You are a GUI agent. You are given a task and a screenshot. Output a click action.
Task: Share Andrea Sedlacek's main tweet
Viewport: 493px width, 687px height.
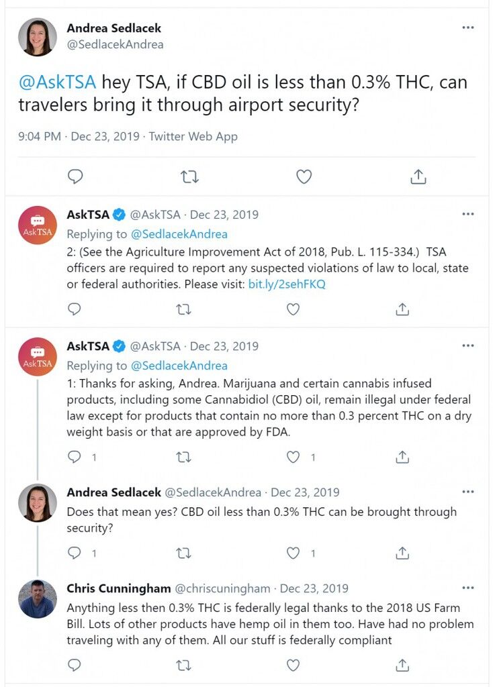[x=418, y=176]
